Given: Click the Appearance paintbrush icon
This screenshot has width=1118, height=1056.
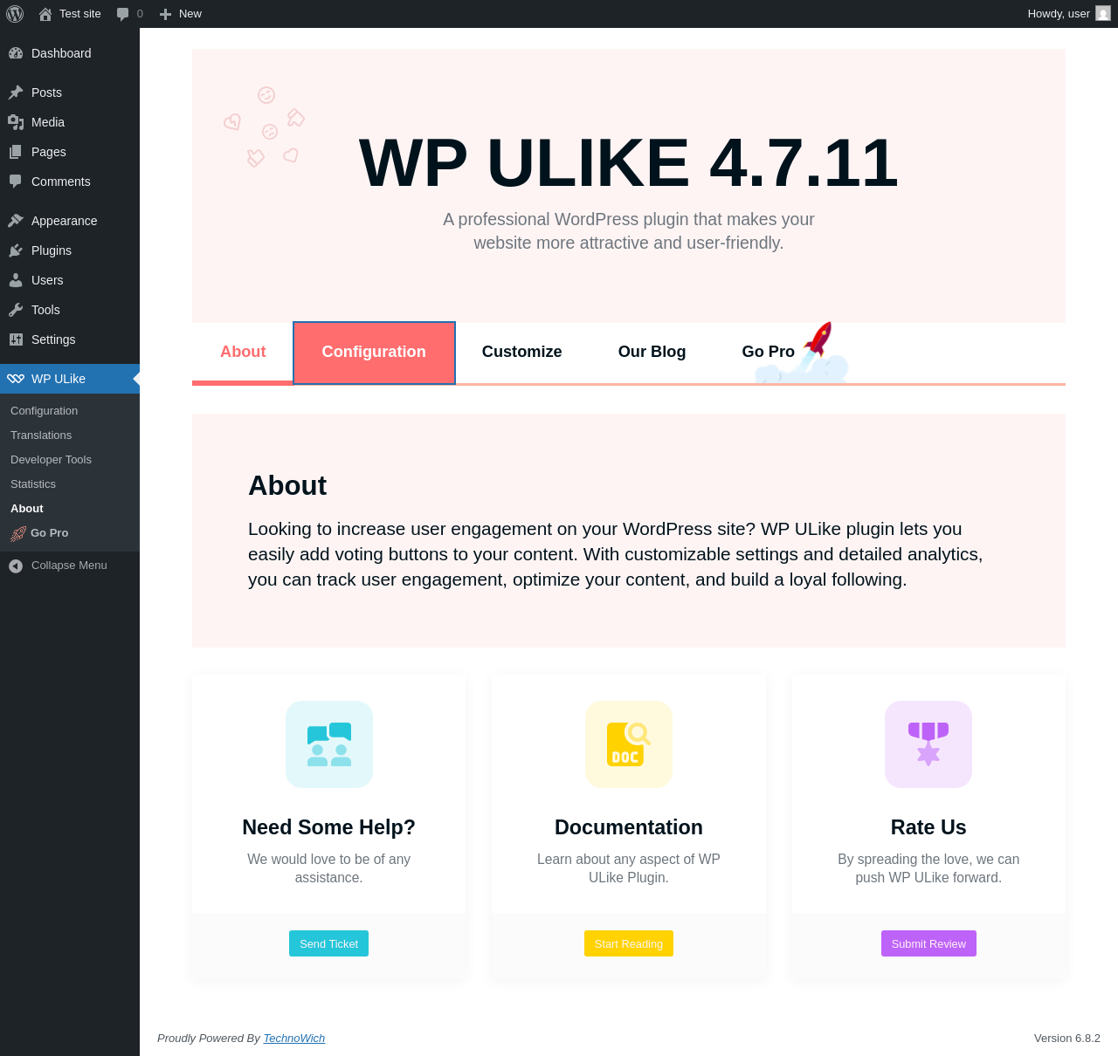Looking at the screenshot, I should pos(16,221).
